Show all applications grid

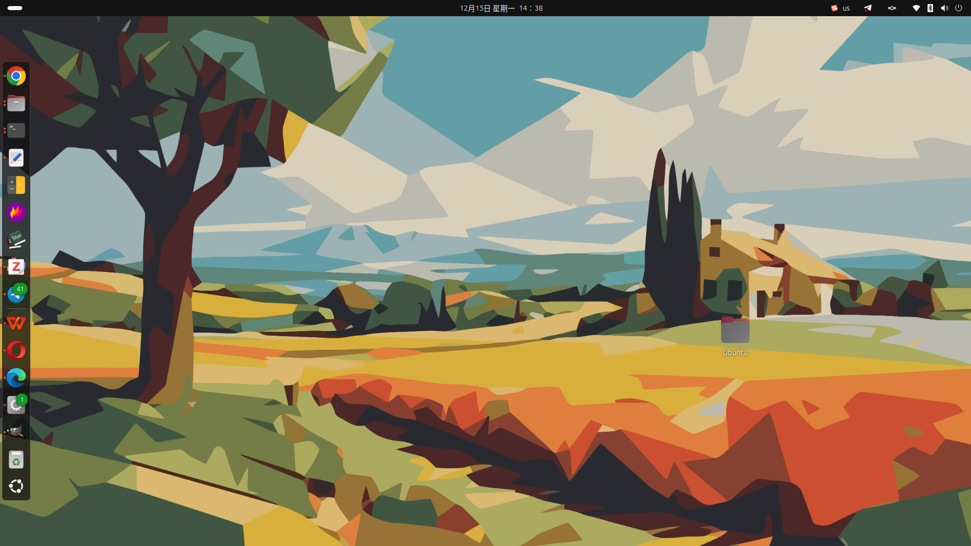point(16,486)
